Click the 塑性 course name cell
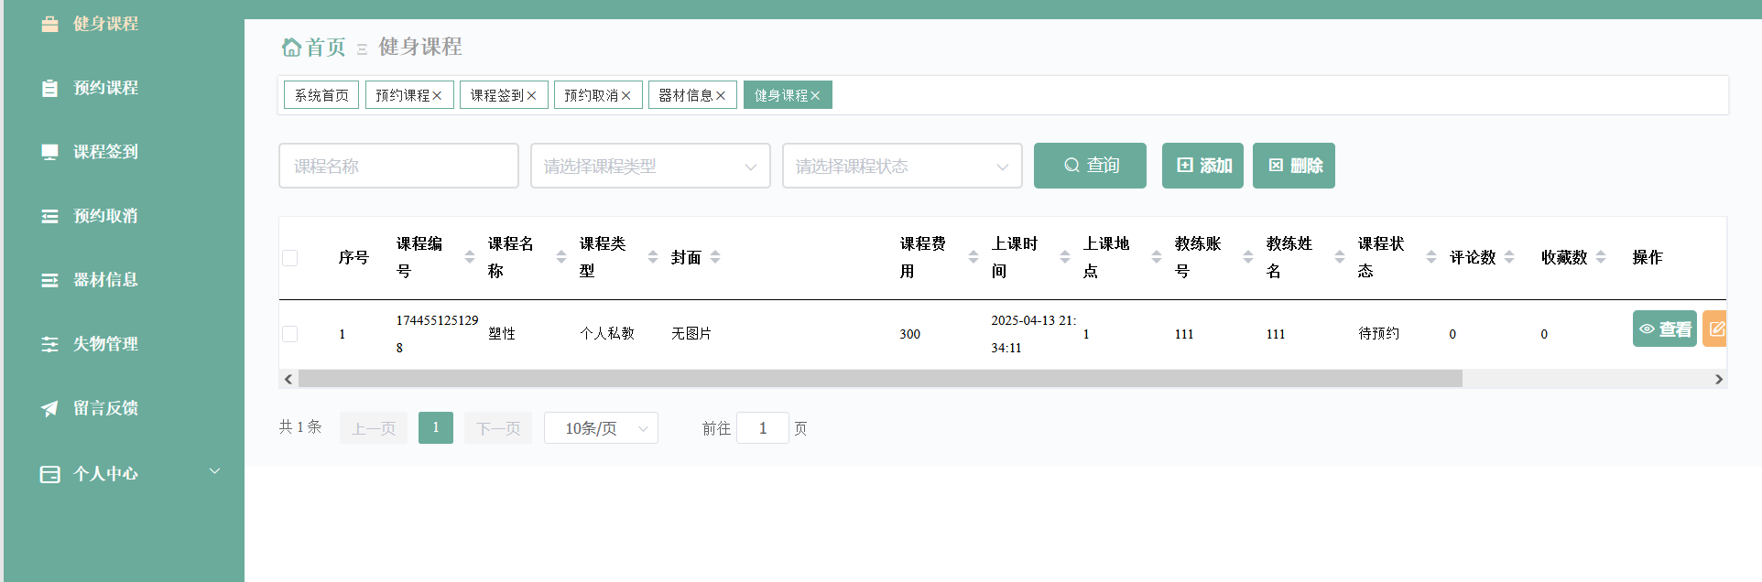Viewport: 1762px width, 582px height. [502, 334]
